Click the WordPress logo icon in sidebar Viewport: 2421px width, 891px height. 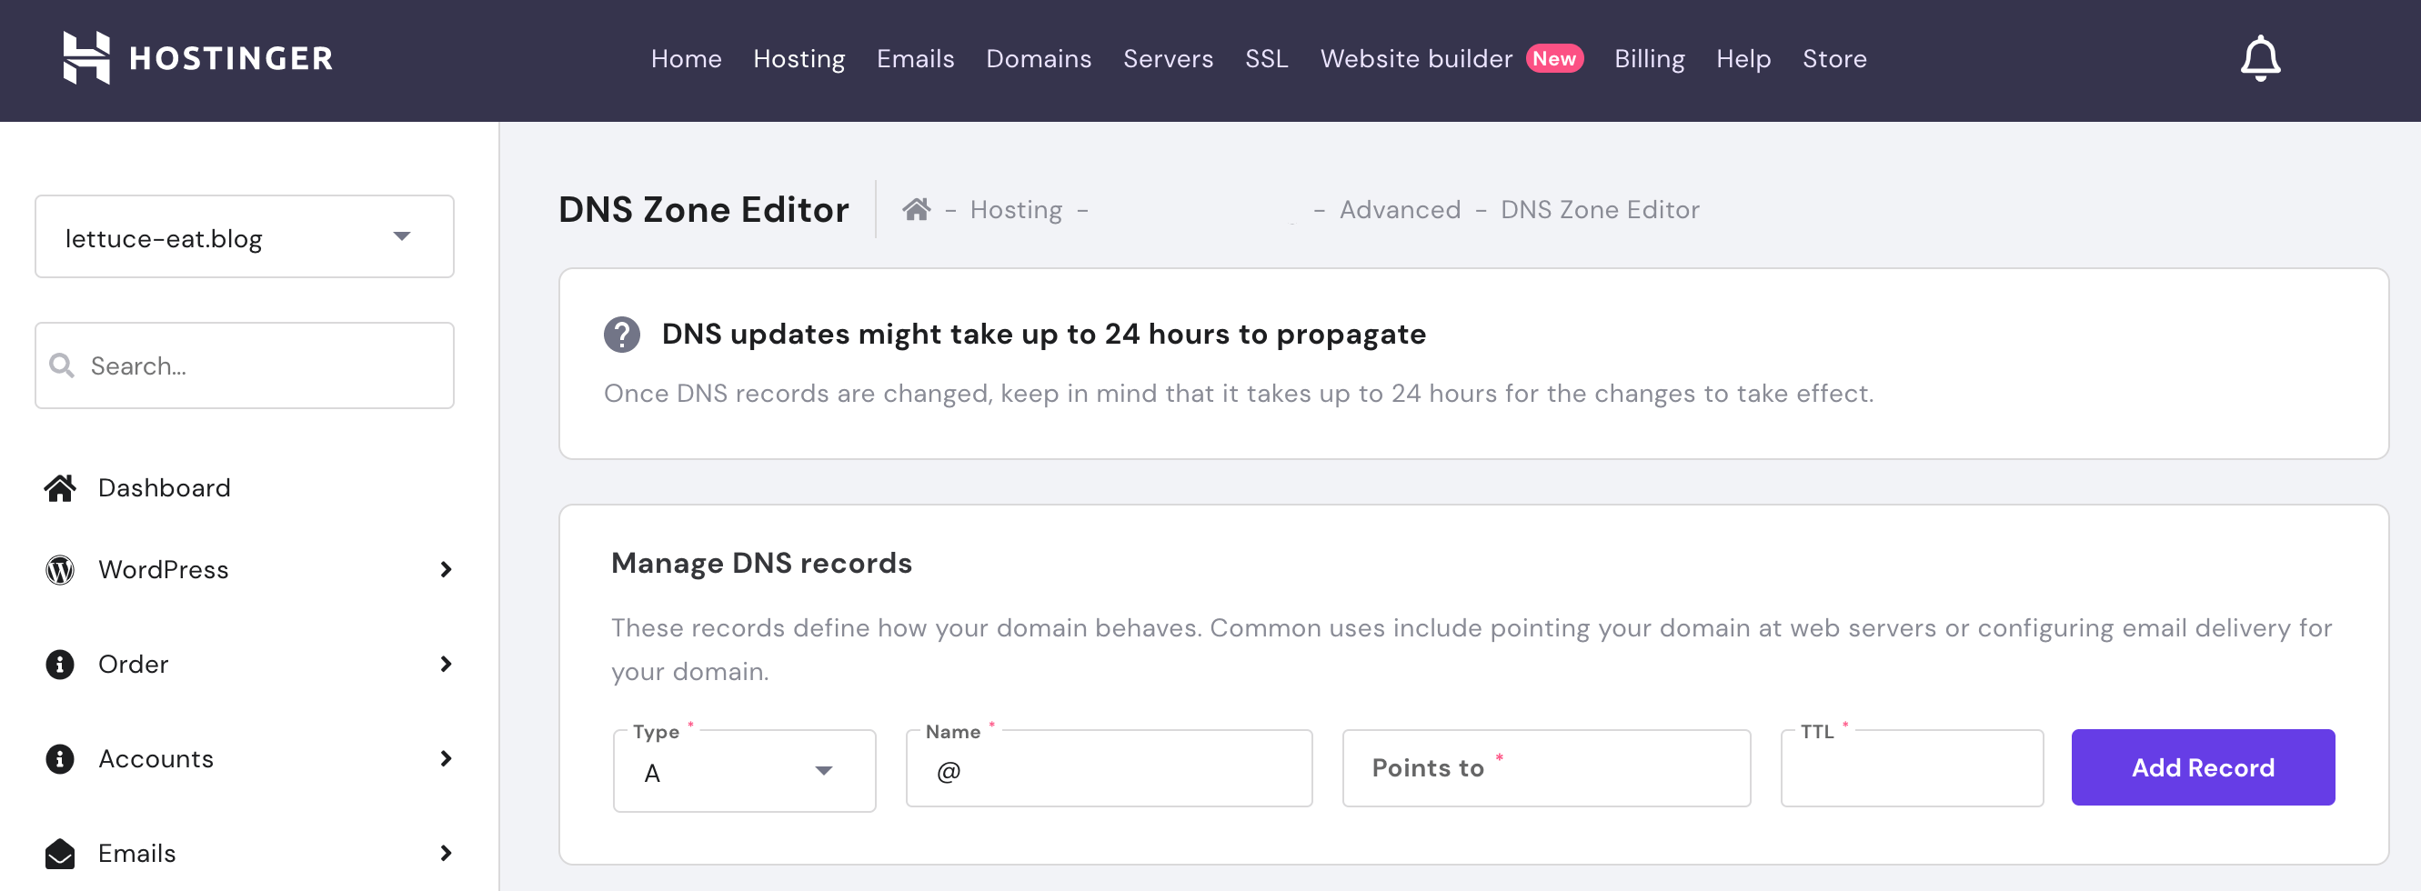point(60,569)
